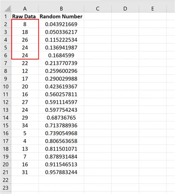Click cell with 0.597754243
The image size is (175, 194).
pyautogui.click(x=61, y=110)
